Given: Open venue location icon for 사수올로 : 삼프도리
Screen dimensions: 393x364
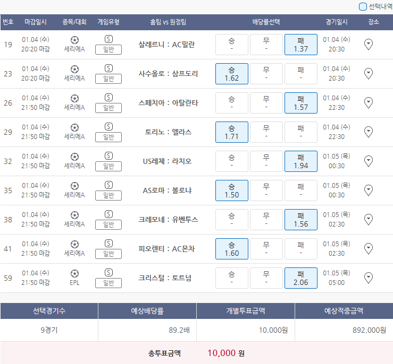Looking at the screenshot, I should click(368, 74).
